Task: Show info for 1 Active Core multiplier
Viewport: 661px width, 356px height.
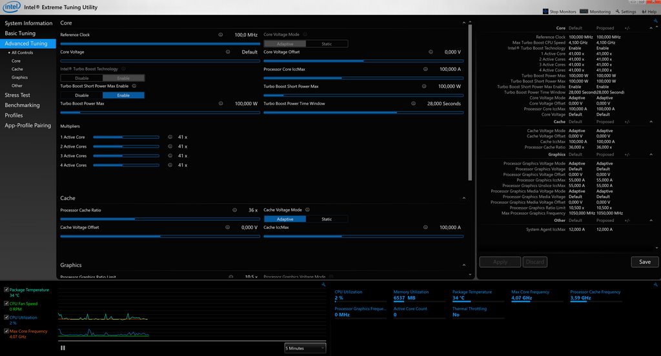Action: tap(170, 137)
